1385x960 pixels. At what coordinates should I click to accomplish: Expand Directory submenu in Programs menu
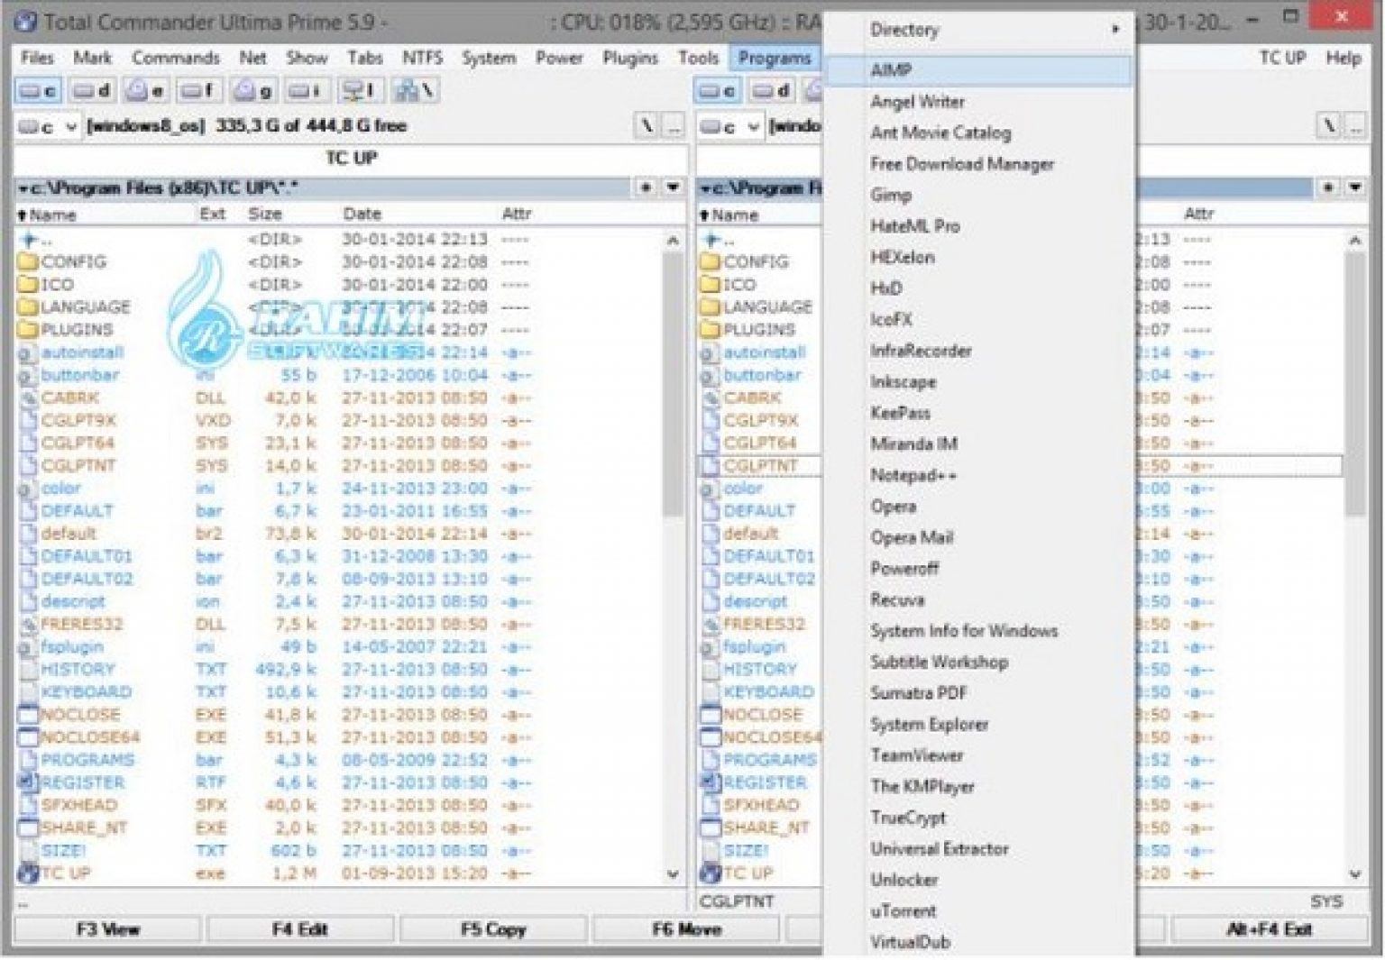click(x=978, y=30)
